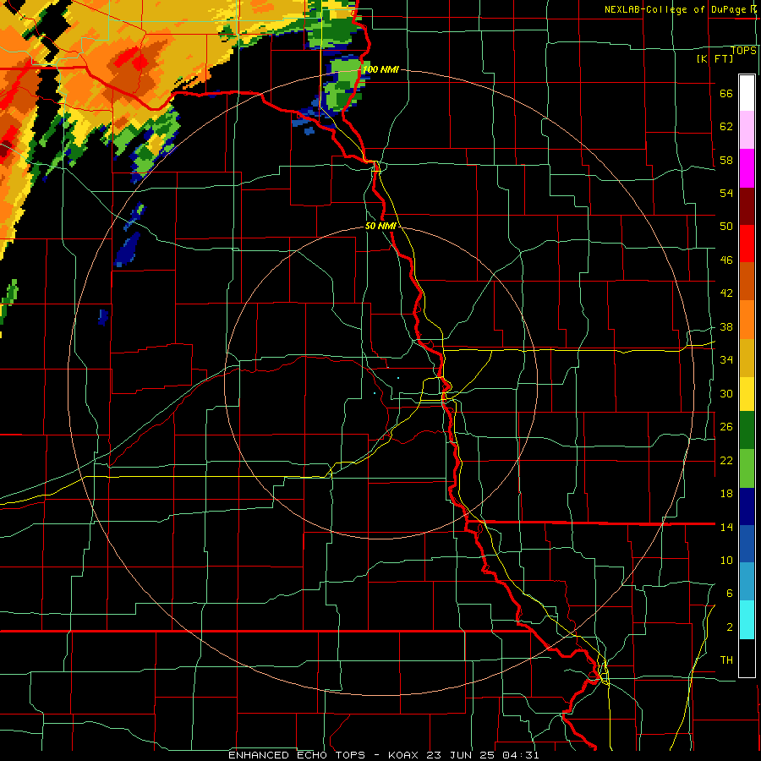Viewport: 761px width, 761px height.
Task: Click the 6 label on the legend
Action: coord(730,594)
